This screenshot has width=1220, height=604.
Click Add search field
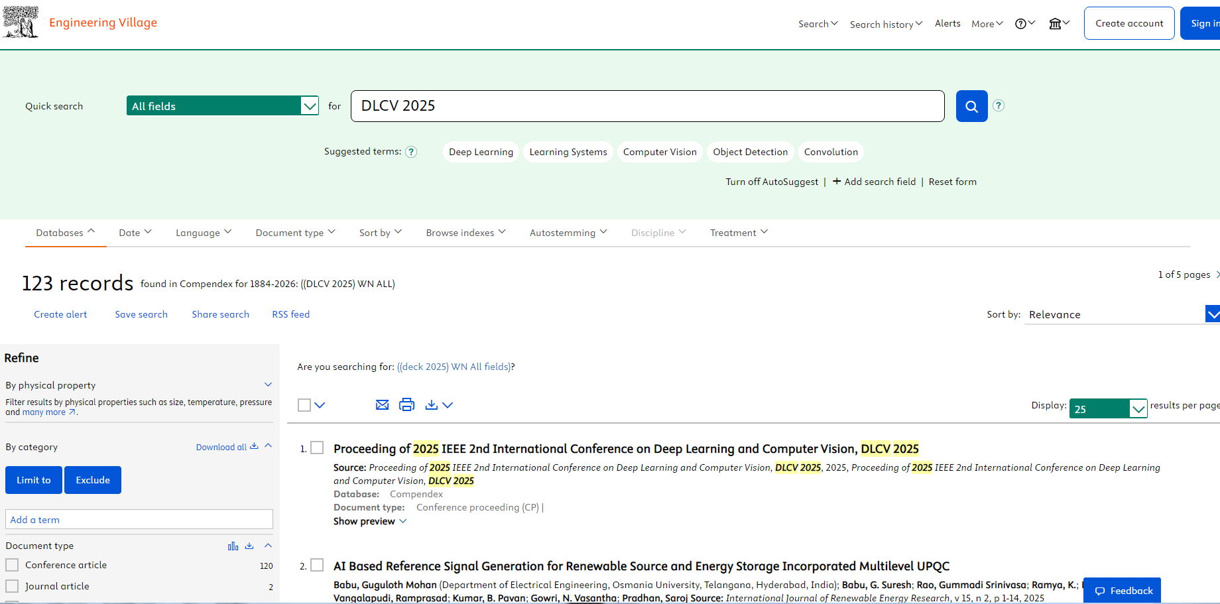click(874, 182)
